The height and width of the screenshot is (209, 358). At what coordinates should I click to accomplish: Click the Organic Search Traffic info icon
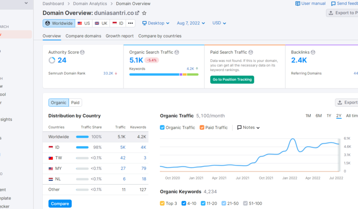pyautogui.click(x=177, y=52)
